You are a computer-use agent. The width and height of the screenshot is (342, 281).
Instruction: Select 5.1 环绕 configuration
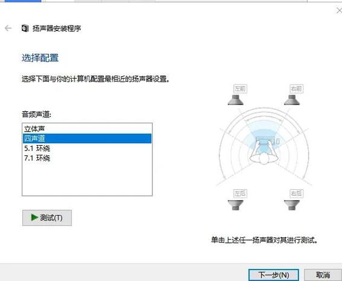tap(87, 148)
